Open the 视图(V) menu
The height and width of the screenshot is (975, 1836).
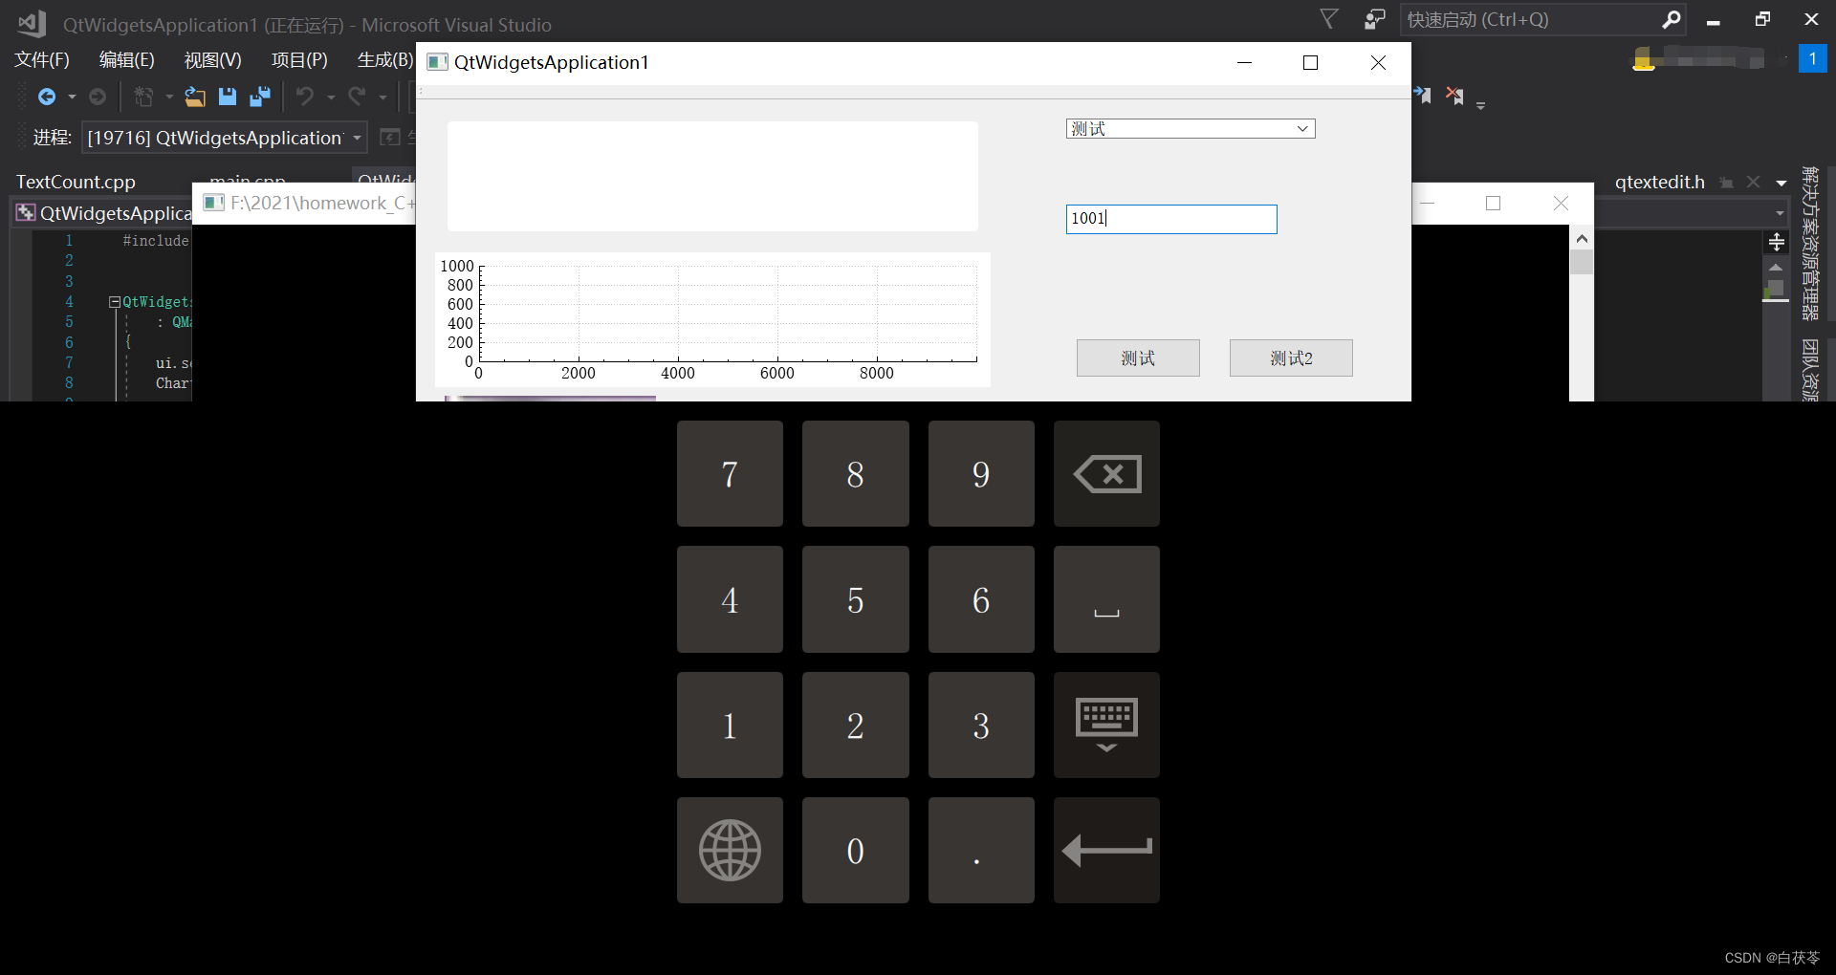211,59
